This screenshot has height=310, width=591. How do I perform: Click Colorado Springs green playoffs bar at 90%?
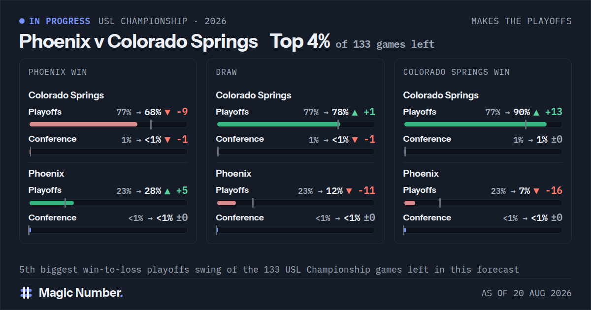click(x=483, y=124)
